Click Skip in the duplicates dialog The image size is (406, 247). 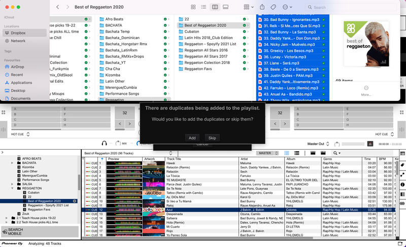212,138
